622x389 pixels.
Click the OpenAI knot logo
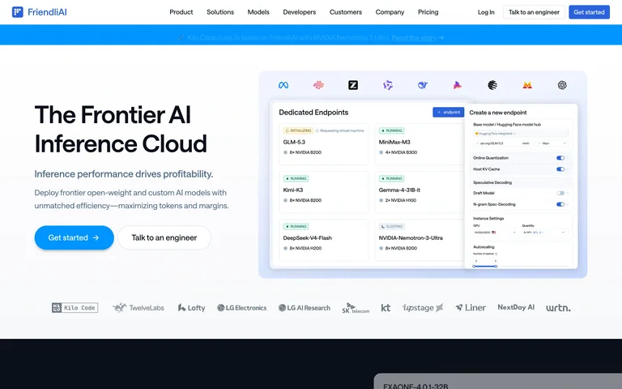click(x=562, y=85)
